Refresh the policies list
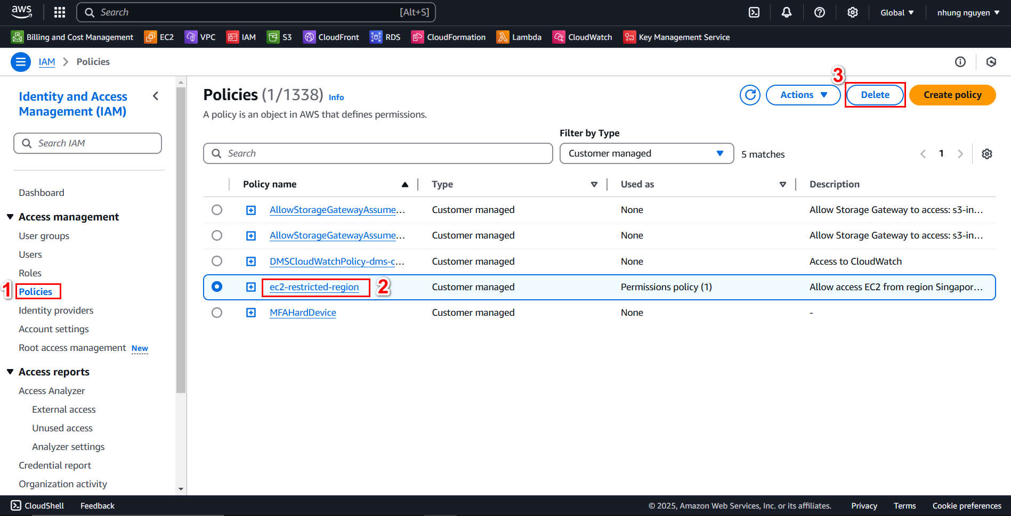The height and width of the screenshot is (516, 1011). click(x=750, y=95)
